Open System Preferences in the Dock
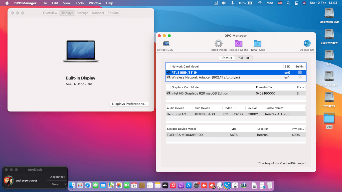This screenshot has width=342, height=192. [x=197, y=185]
